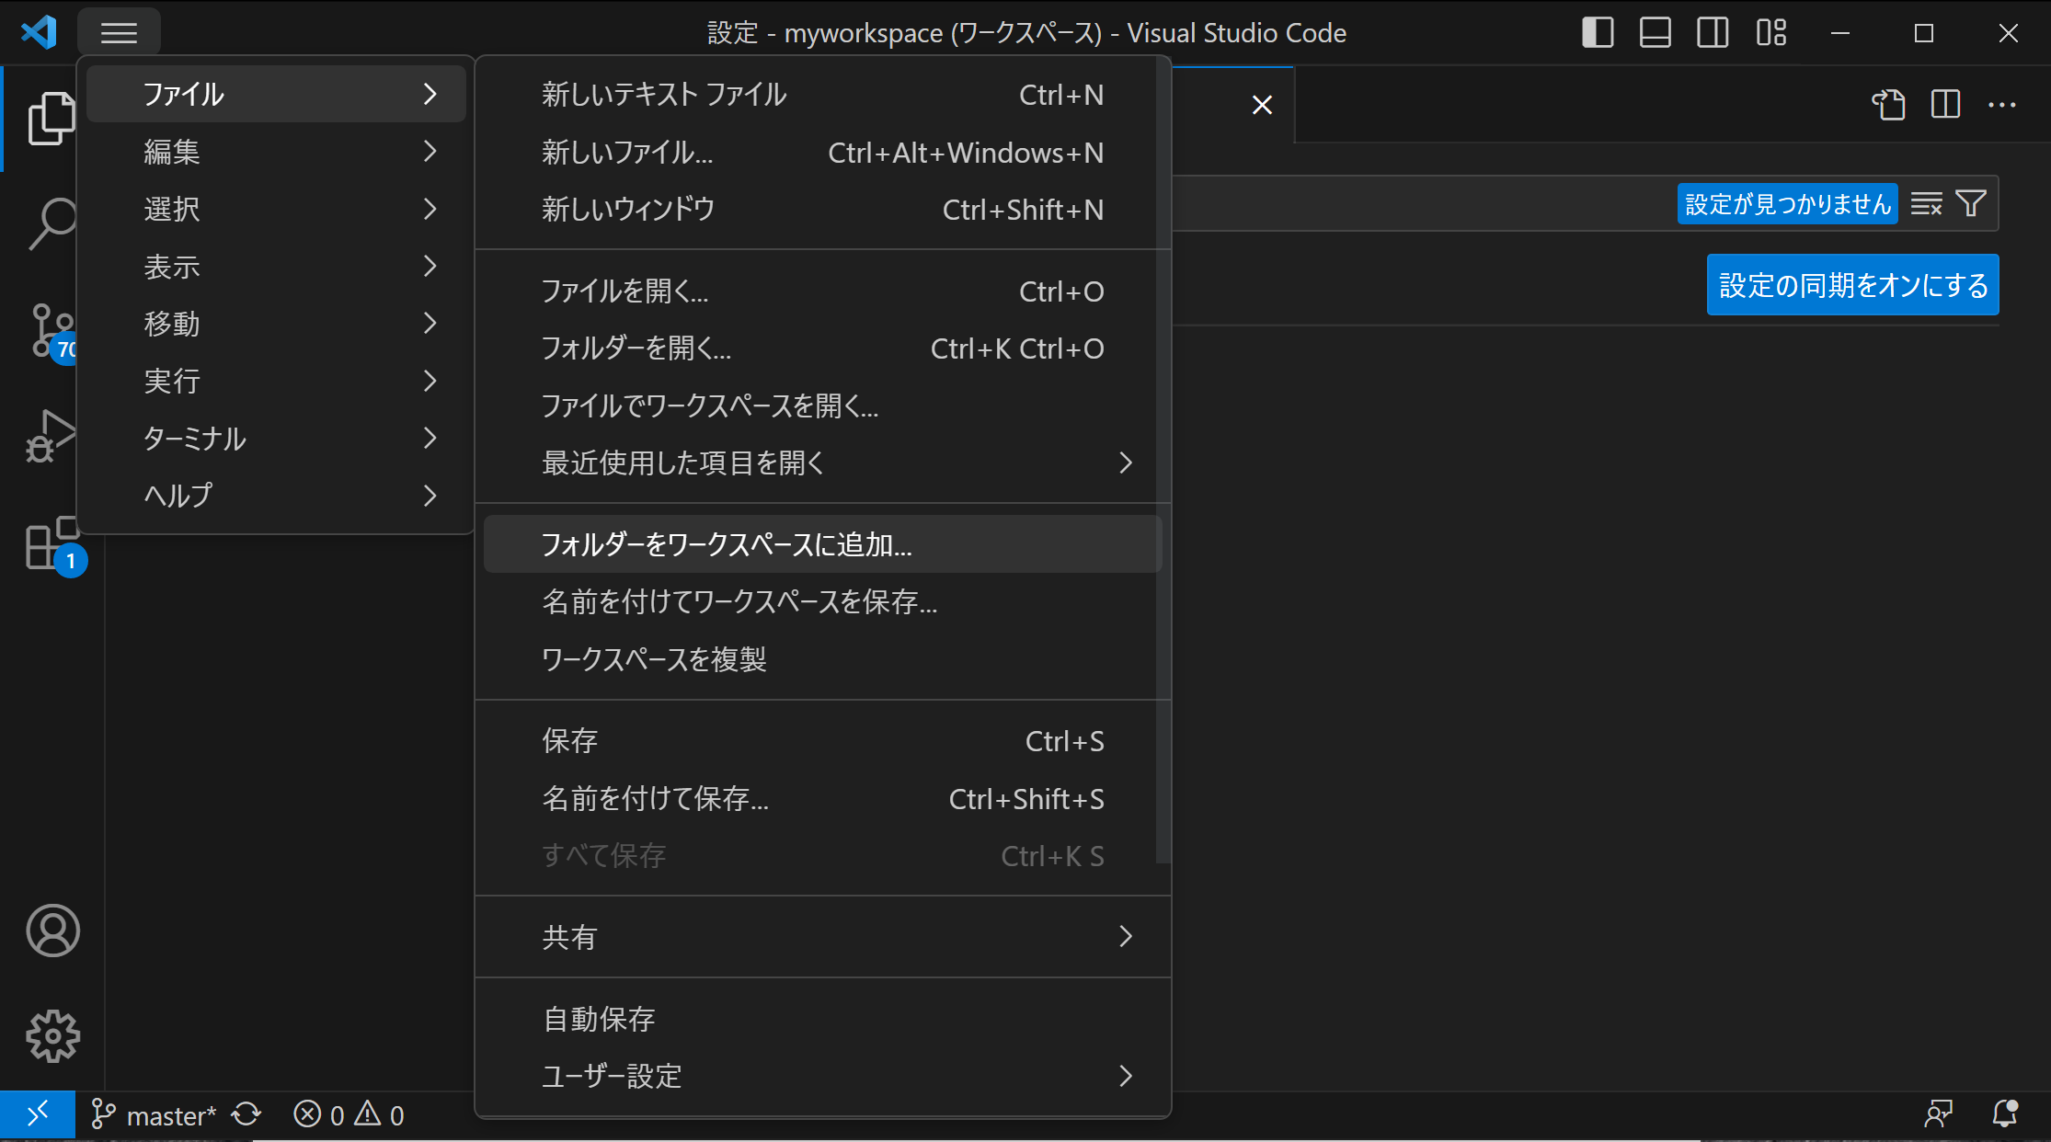
Task: Click 設定の同期をオンにする button
Action: 1852,285
